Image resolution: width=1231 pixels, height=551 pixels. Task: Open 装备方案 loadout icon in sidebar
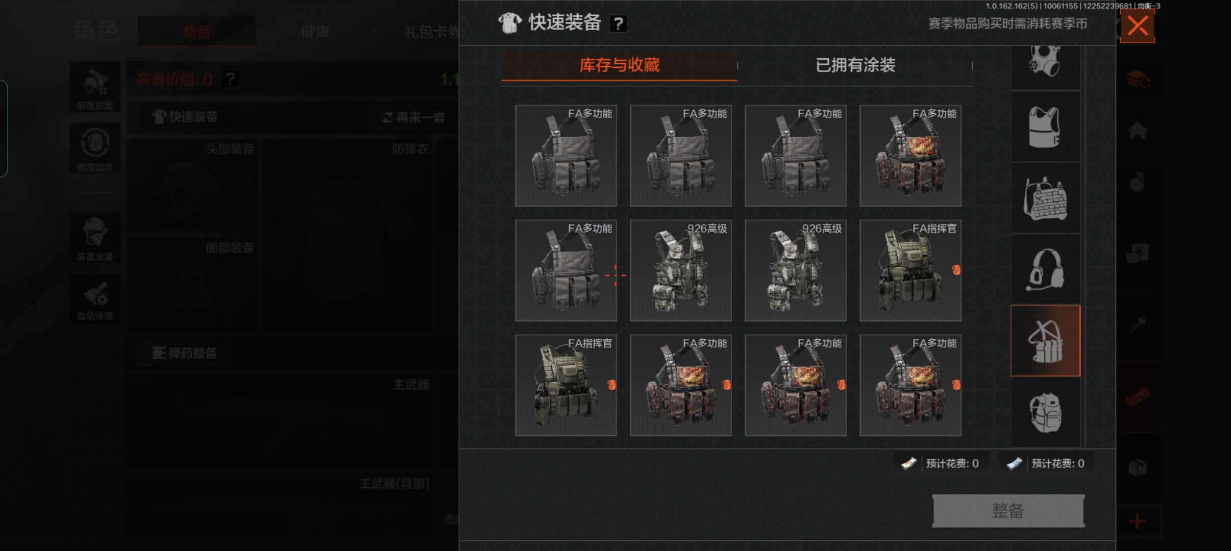point(95,87)
